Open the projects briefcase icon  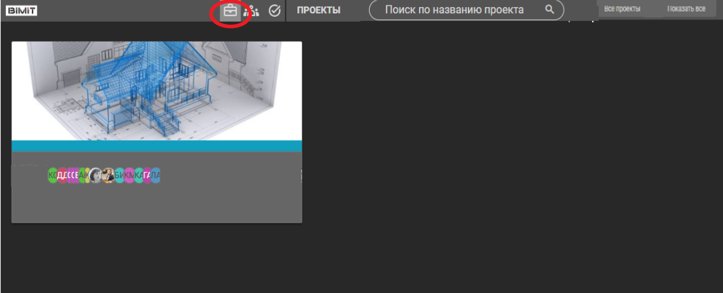click(230, 11)
